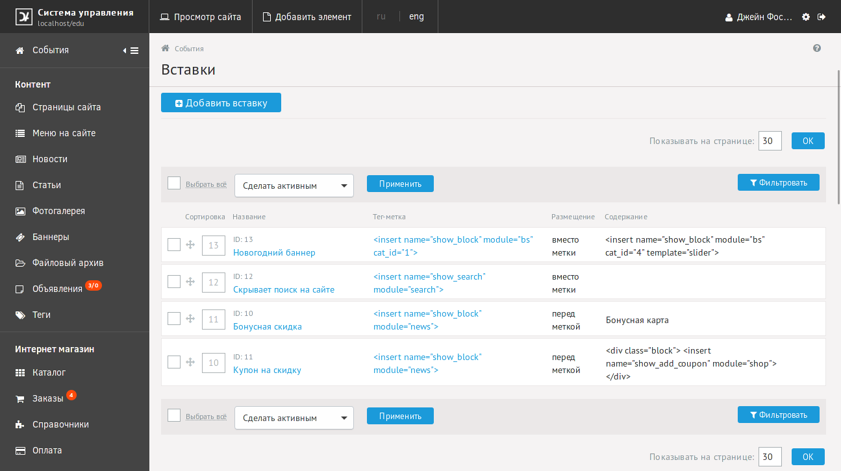Click the Баннеры ticket icon
This screenshot has width=841, height=471.
[x=20, y=237]
